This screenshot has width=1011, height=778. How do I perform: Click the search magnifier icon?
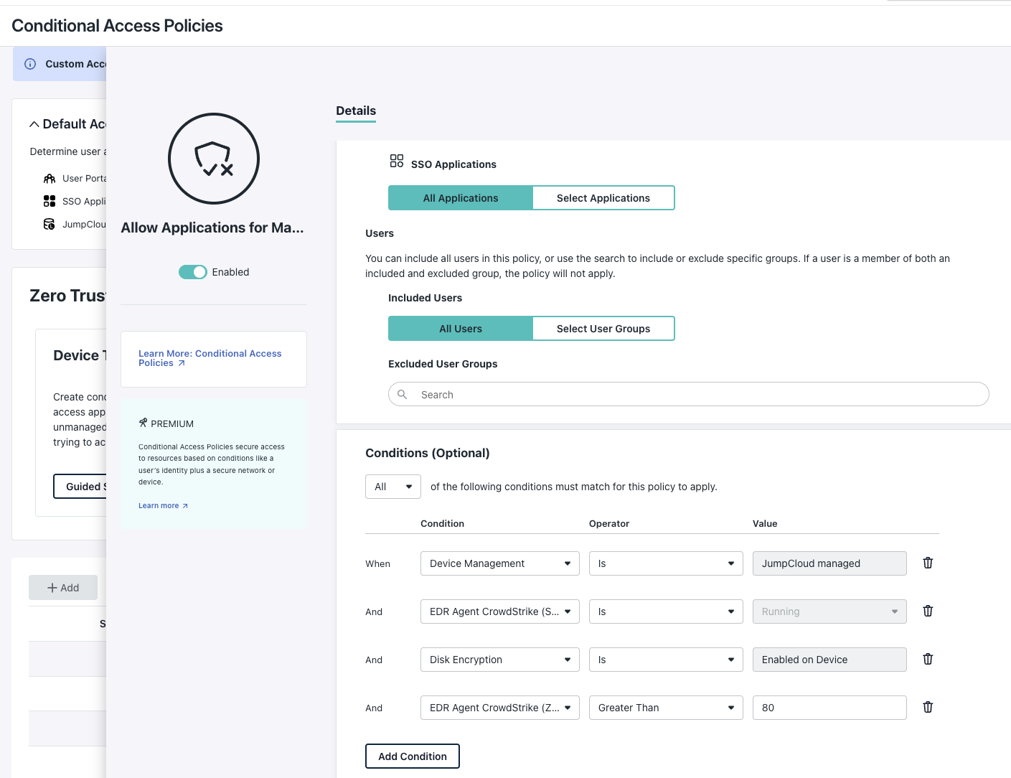(x=403, y=394)
